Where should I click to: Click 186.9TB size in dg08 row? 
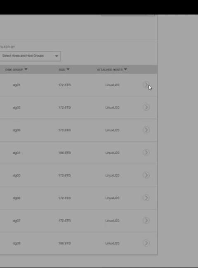(64, 243)
